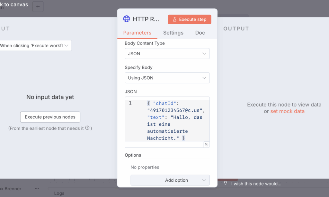Click the flask icon on Execute step
The width and height of the screenshot is (329, 197).
174,20
